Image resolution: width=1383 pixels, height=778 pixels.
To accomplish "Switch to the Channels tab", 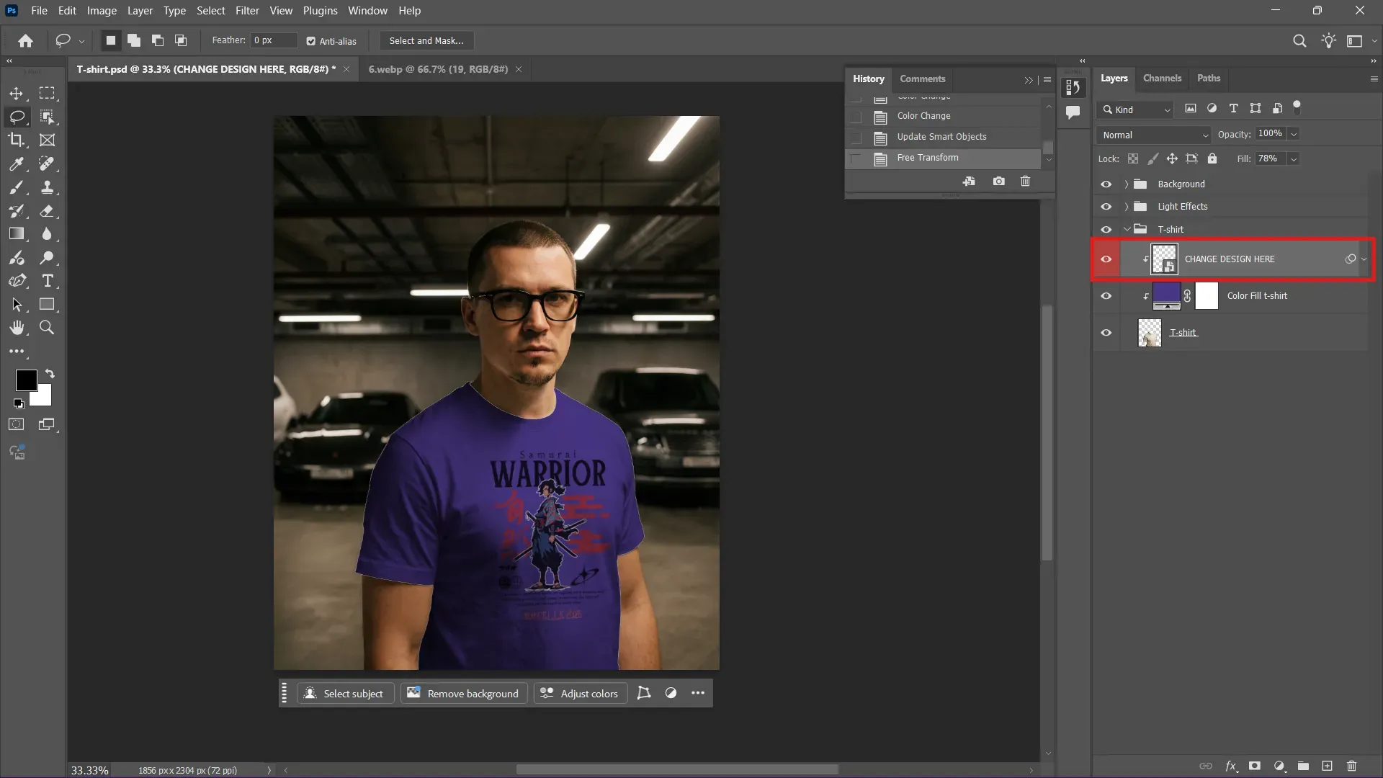I will coord(1162,79).
